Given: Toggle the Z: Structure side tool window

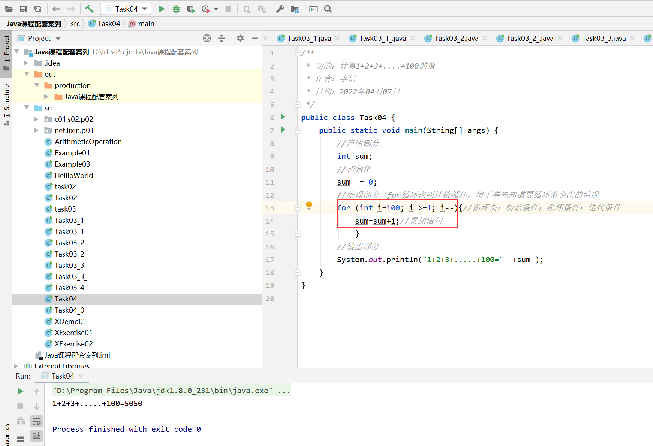Looking at the screenshot, I should pos(6,104).
